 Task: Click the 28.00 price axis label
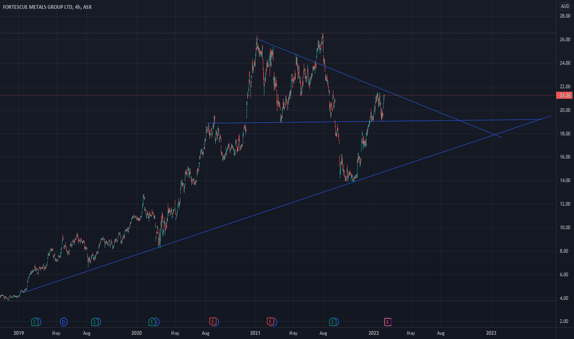(x=565, y=16)
